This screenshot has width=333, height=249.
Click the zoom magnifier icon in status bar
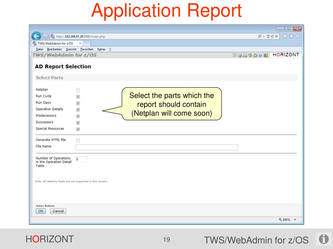tap(280, 219)
